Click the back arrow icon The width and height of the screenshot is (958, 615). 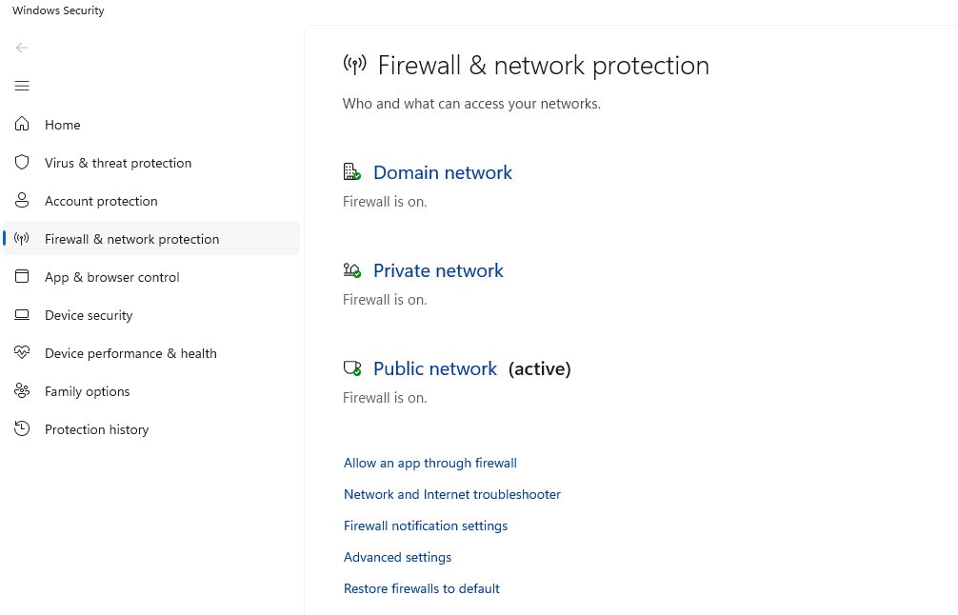point(22,48)
